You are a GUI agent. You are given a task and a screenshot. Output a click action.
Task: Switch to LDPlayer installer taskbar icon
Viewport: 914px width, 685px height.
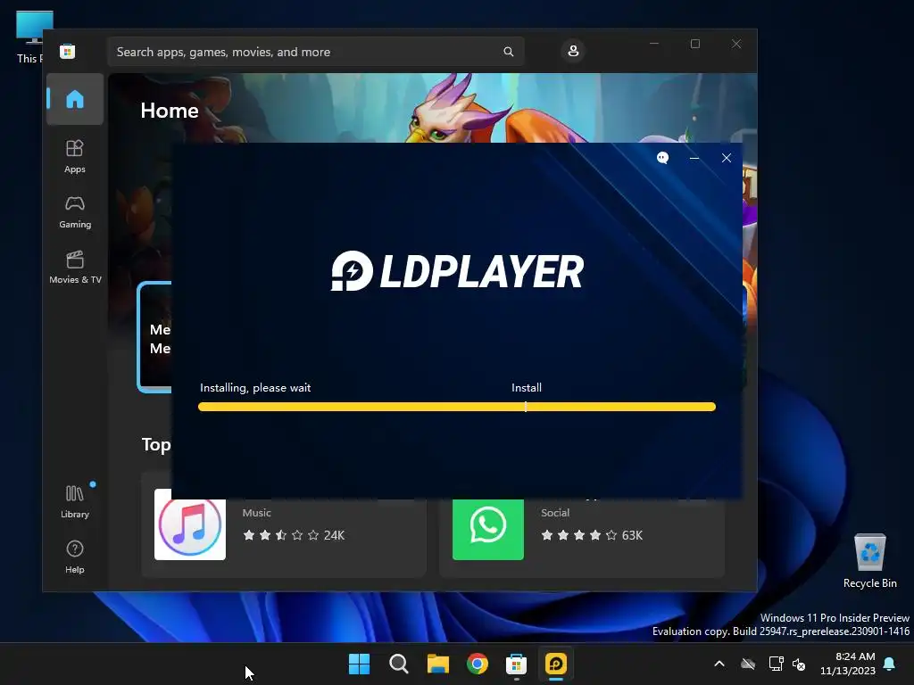(x=556, y=664)
